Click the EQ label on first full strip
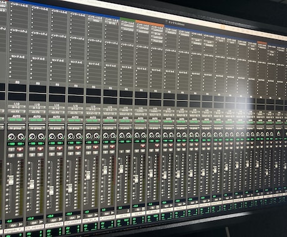This screenshot has width=287, height=237. 17,82
